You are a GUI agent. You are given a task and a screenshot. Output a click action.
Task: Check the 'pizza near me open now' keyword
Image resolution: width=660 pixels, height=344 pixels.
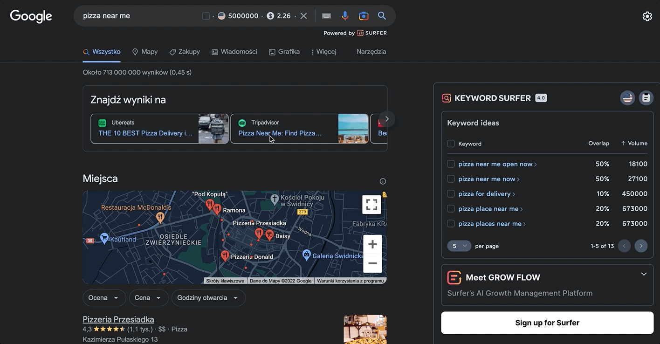pos(451,164)
